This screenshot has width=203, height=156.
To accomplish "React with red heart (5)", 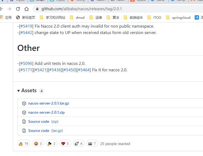I will pyautogui.click(x=65, y=143).
